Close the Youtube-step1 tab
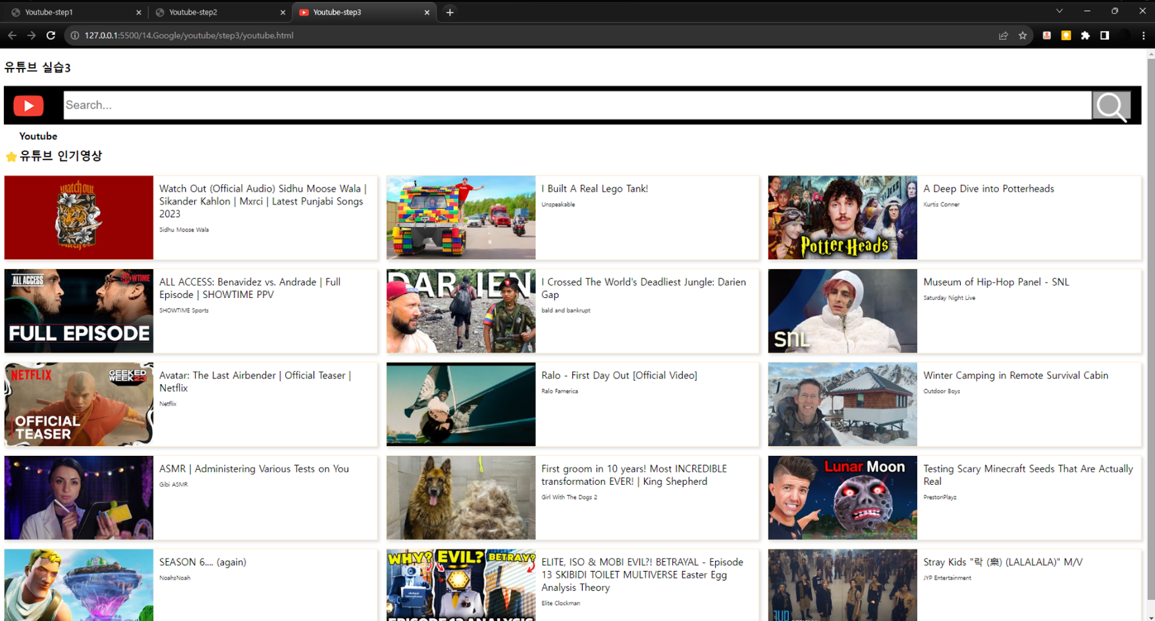 138,12
